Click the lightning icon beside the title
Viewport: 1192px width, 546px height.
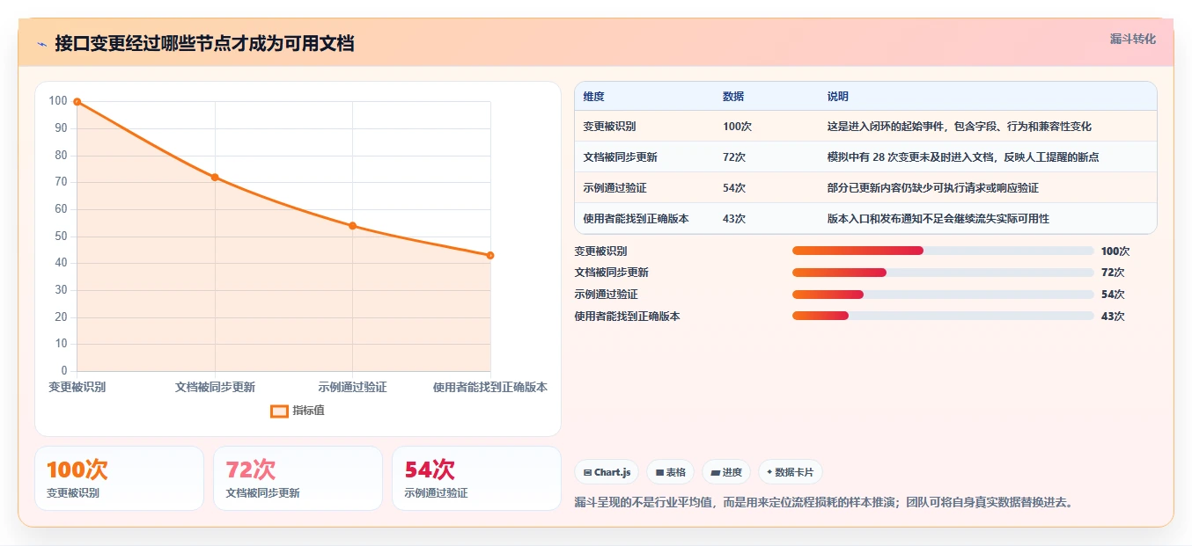coord(41,44)
